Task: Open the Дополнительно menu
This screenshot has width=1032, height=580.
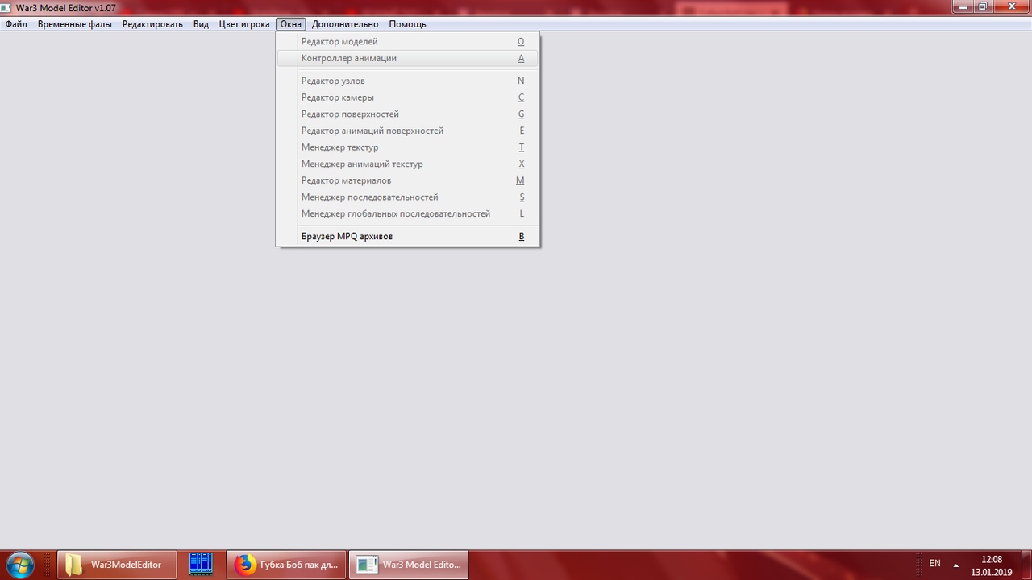Action: [345, 24]
